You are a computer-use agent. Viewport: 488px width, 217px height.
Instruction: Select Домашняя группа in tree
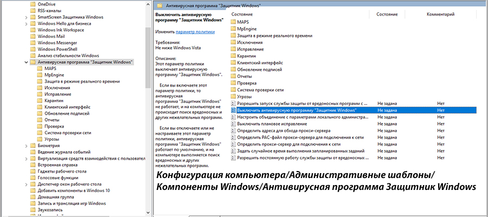55,197
